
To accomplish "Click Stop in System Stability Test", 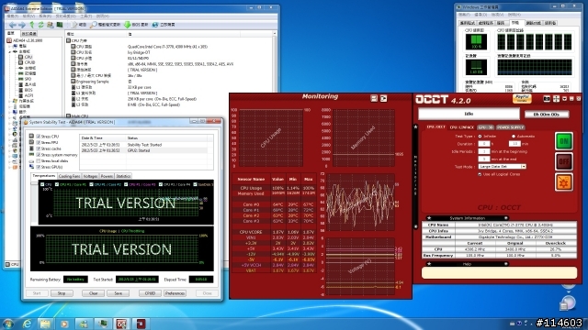I will click(x=62, y=293).
